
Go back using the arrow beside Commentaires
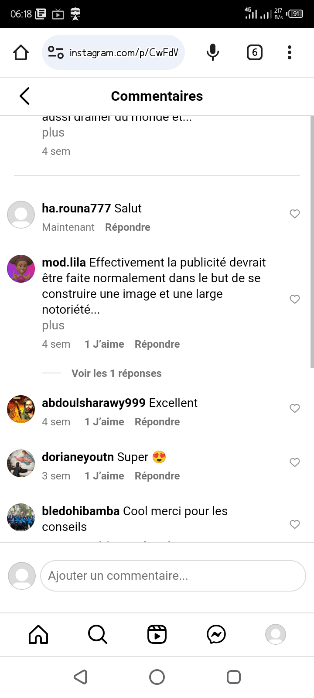pos(25,96)
